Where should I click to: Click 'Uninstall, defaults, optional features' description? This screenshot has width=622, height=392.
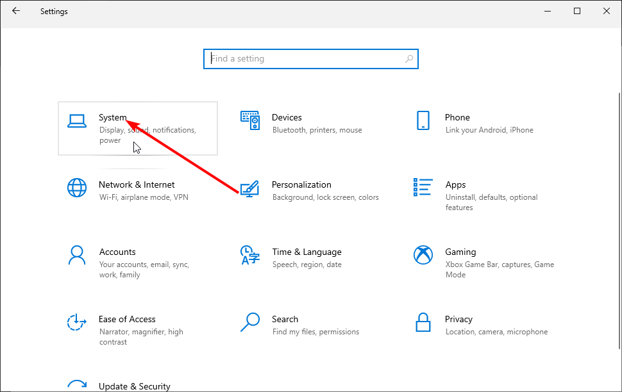point(491,202)
